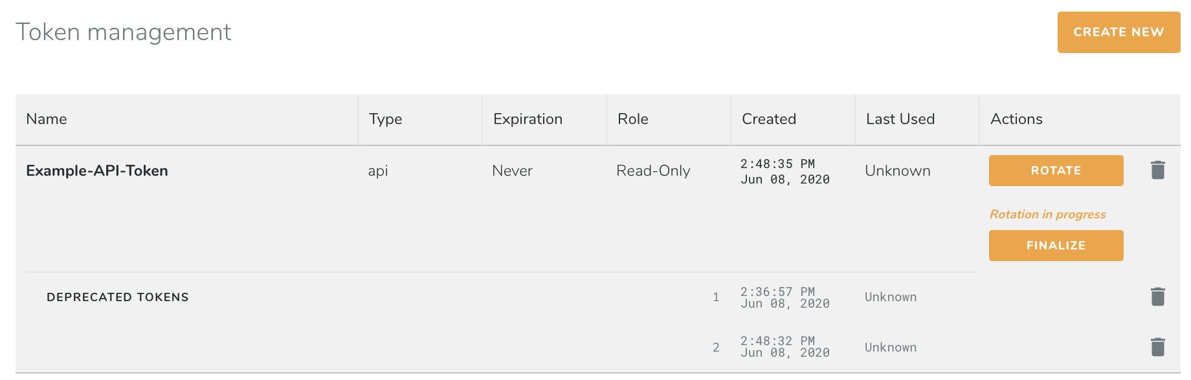This screenshot has width=1191, height=380.
Task: Select the Last Used column header
Action: (x=900, y=119)
